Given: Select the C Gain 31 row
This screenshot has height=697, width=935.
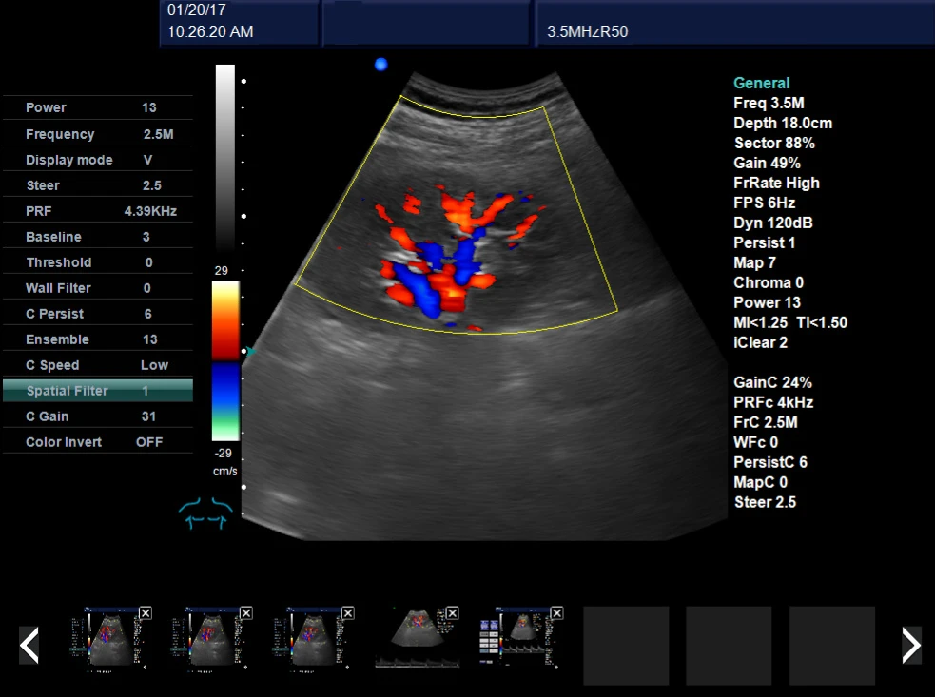Looking at the screenshot, I should (98, 416).
